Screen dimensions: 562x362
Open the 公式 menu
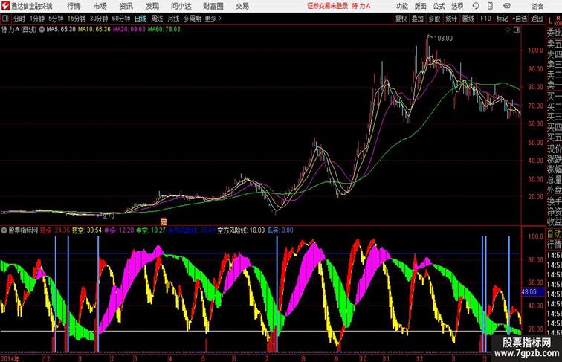439,6
